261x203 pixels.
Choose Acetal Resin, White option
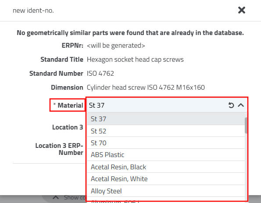(x=166, y=179)
